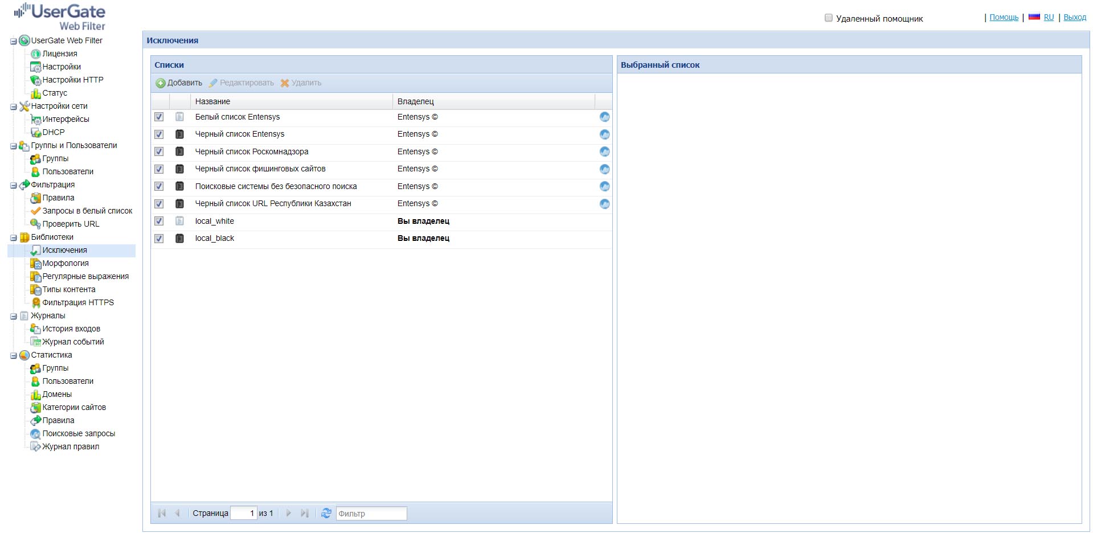
Task: Click the Редактировать button in the toolbar
Action: click(241, 83)
